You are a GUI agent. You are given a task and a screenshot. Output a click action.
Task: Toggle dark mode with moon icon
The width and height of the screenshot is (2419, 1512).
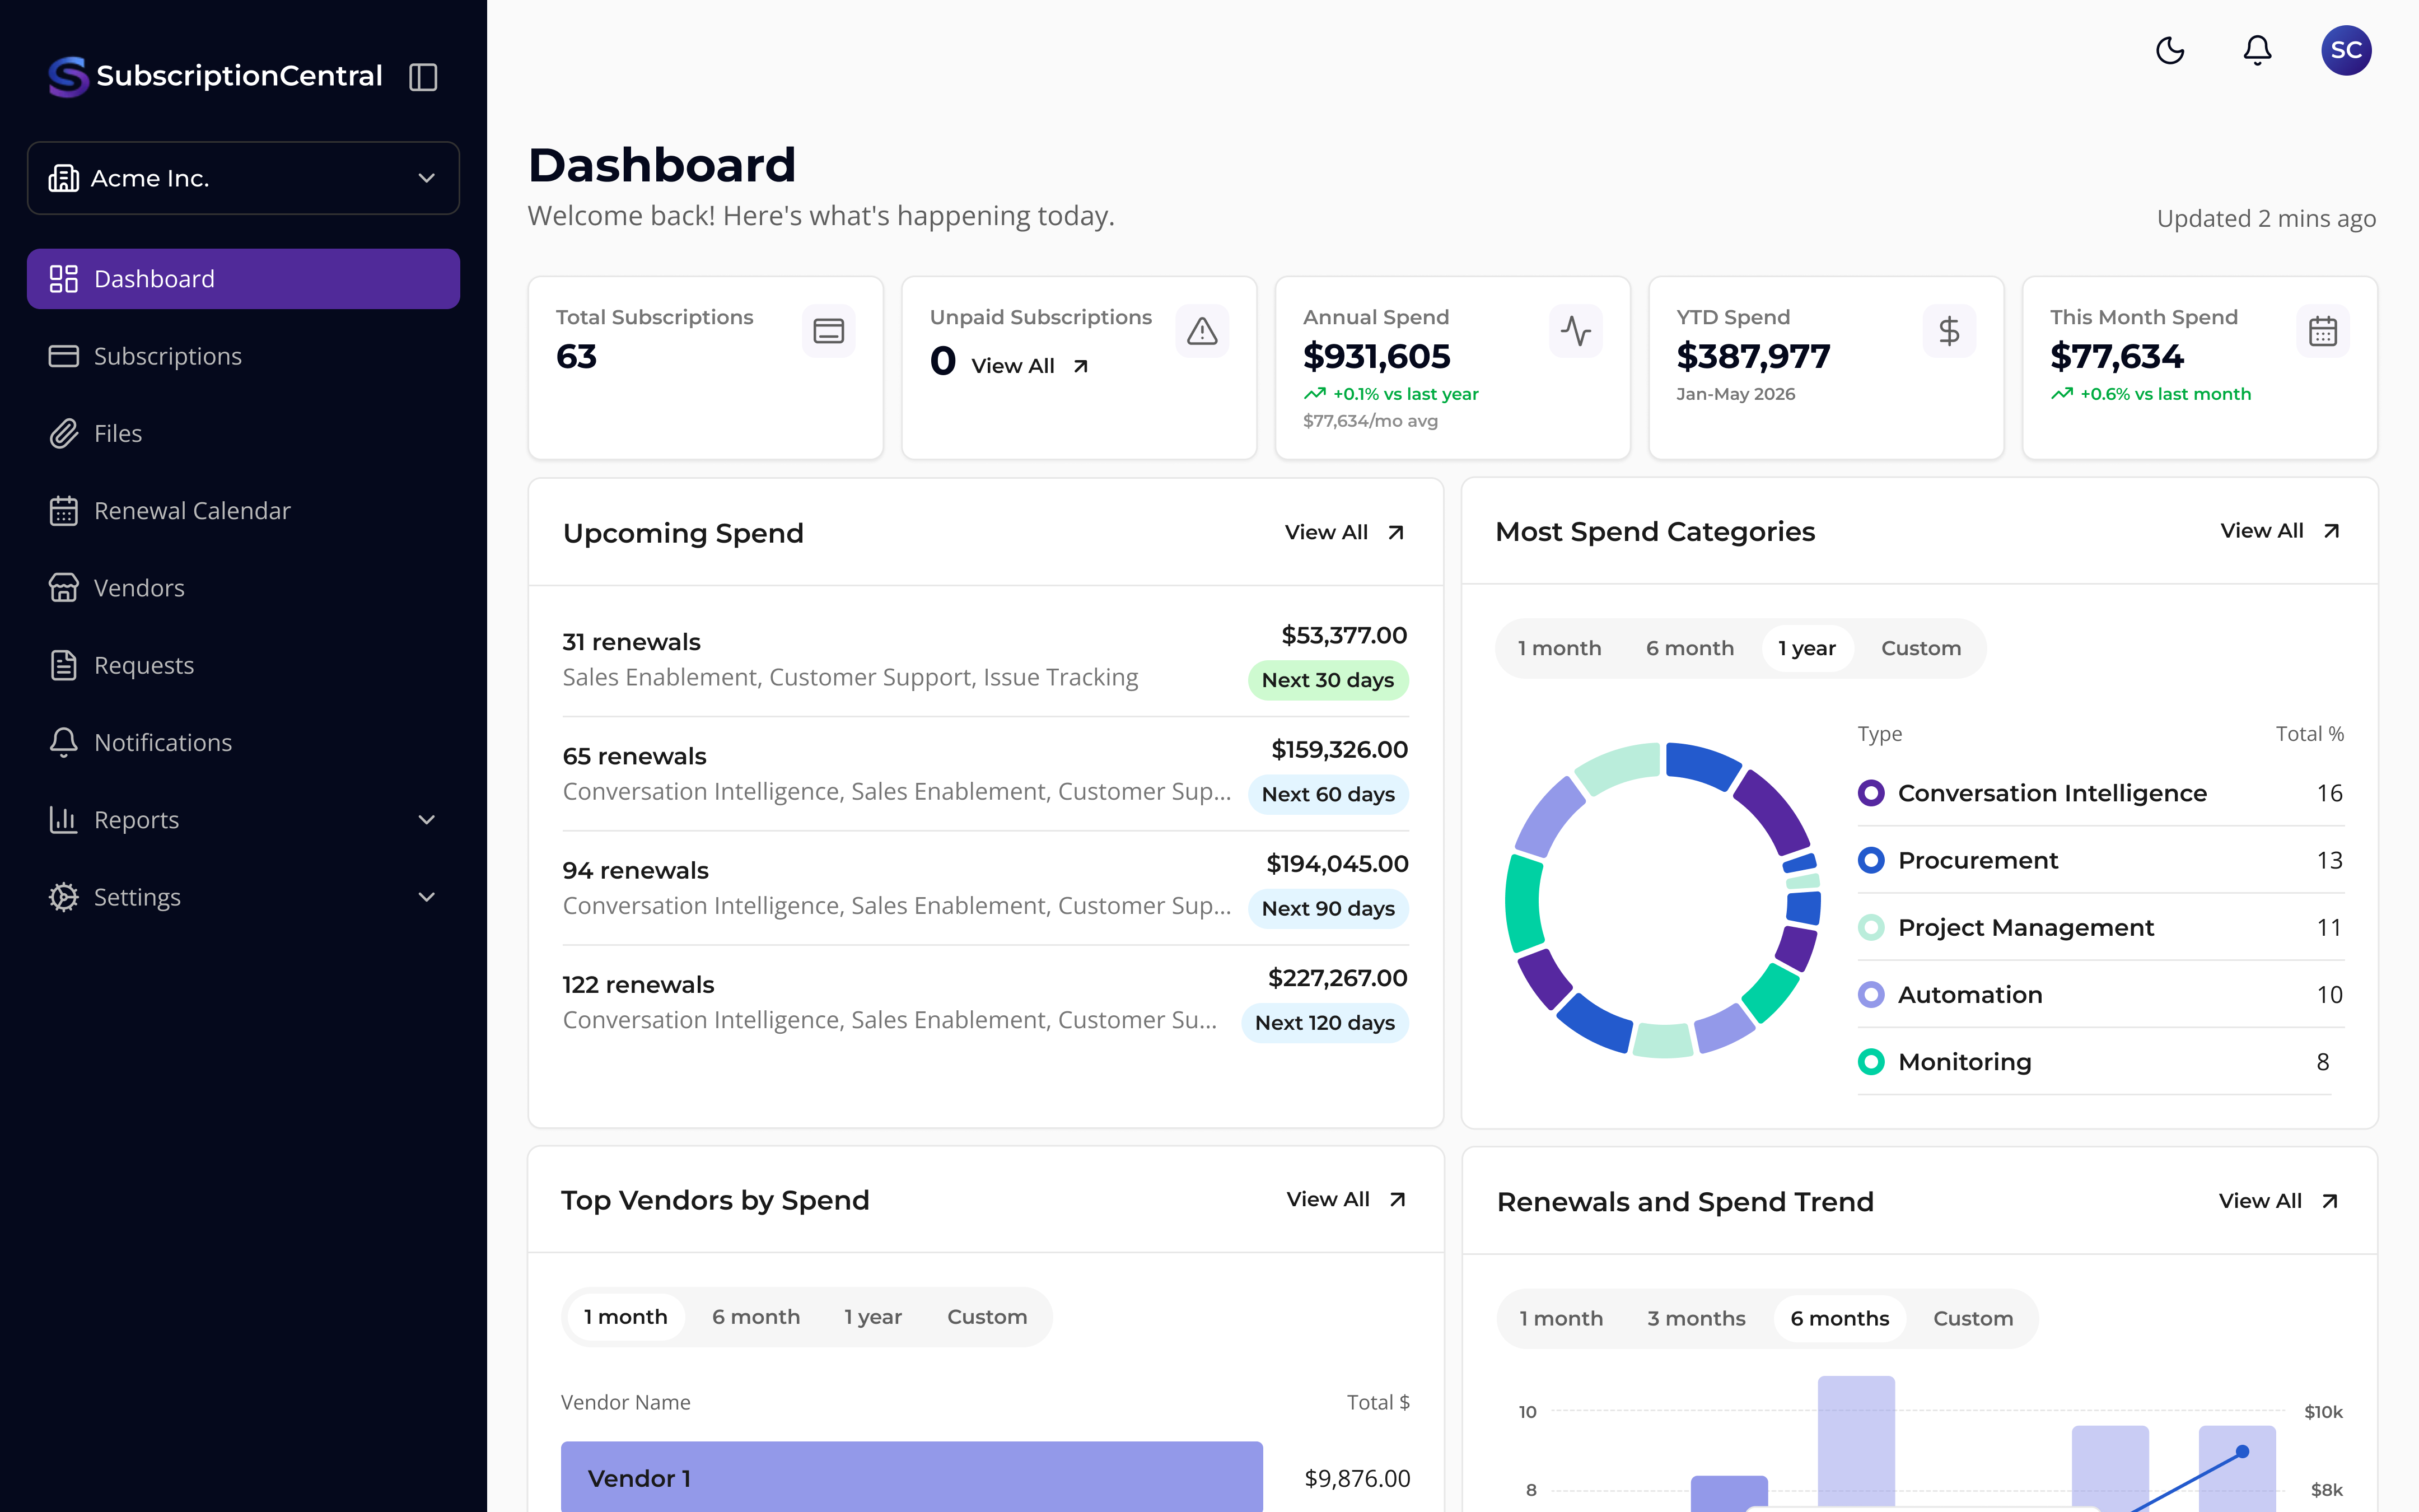2170,50
